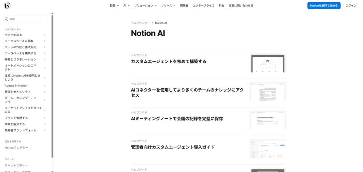Expand ページの作成と書式設定 chevron
This screenshot has height=172, width=363.
[x=45, y=47]
